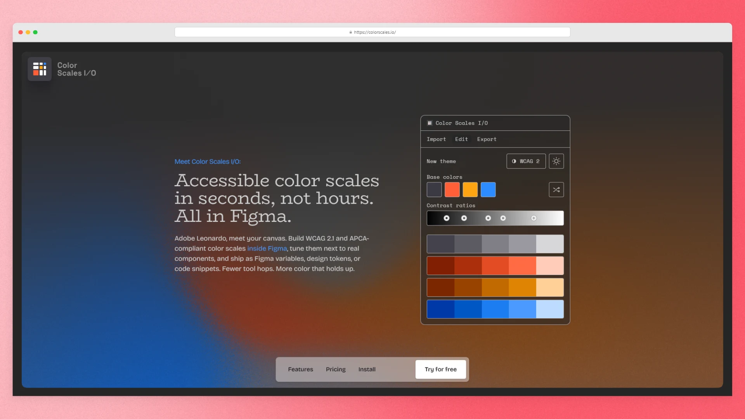Go to Pricing section in bottom nav

(336, 369)
